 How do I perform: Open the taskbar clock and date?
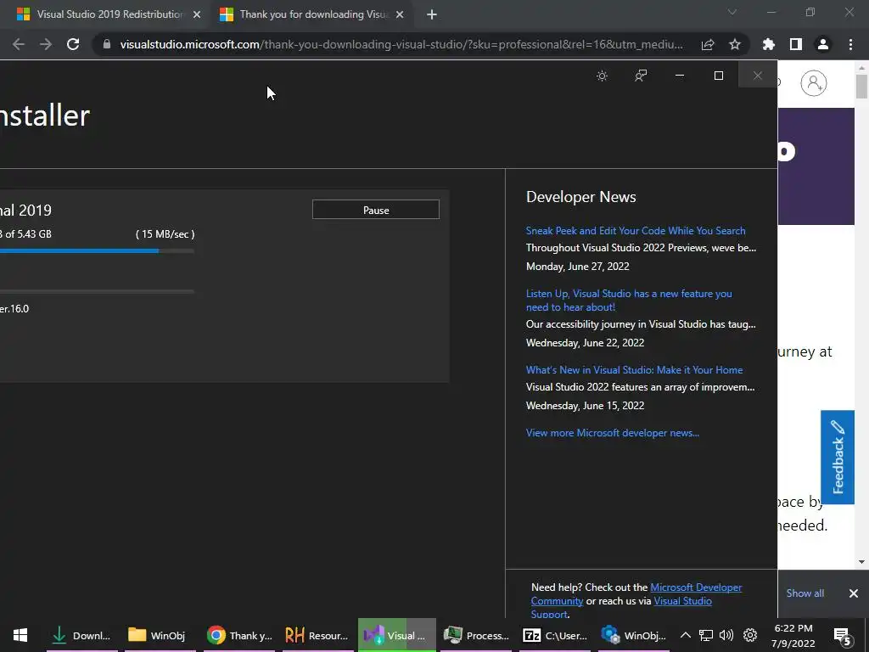tap(793, 635)
